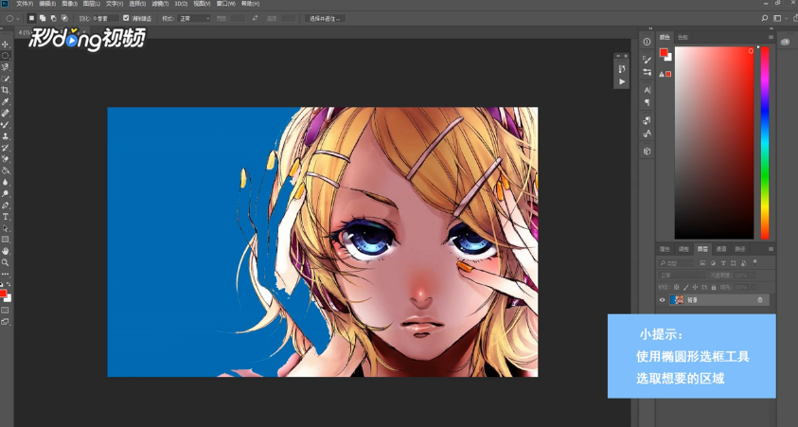798x427 pixels.
Task: Open the Info panel icon
Action: point(647,42)
